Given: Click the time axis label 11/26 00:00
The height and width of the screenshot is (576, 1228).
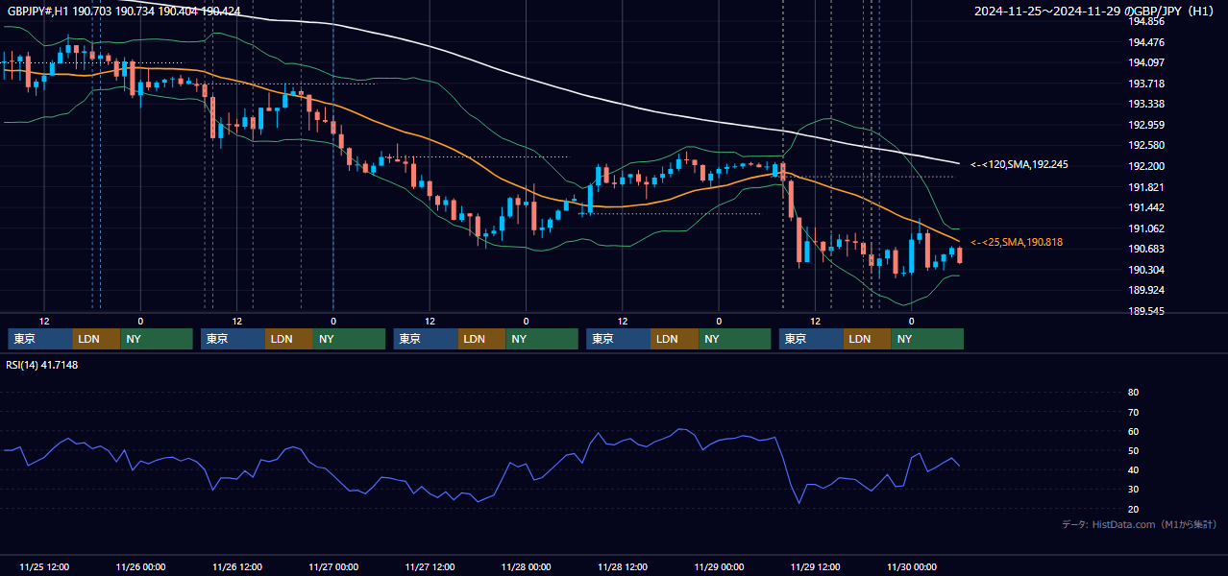Looking at the screenshot, I should click(x=140, y=567).
